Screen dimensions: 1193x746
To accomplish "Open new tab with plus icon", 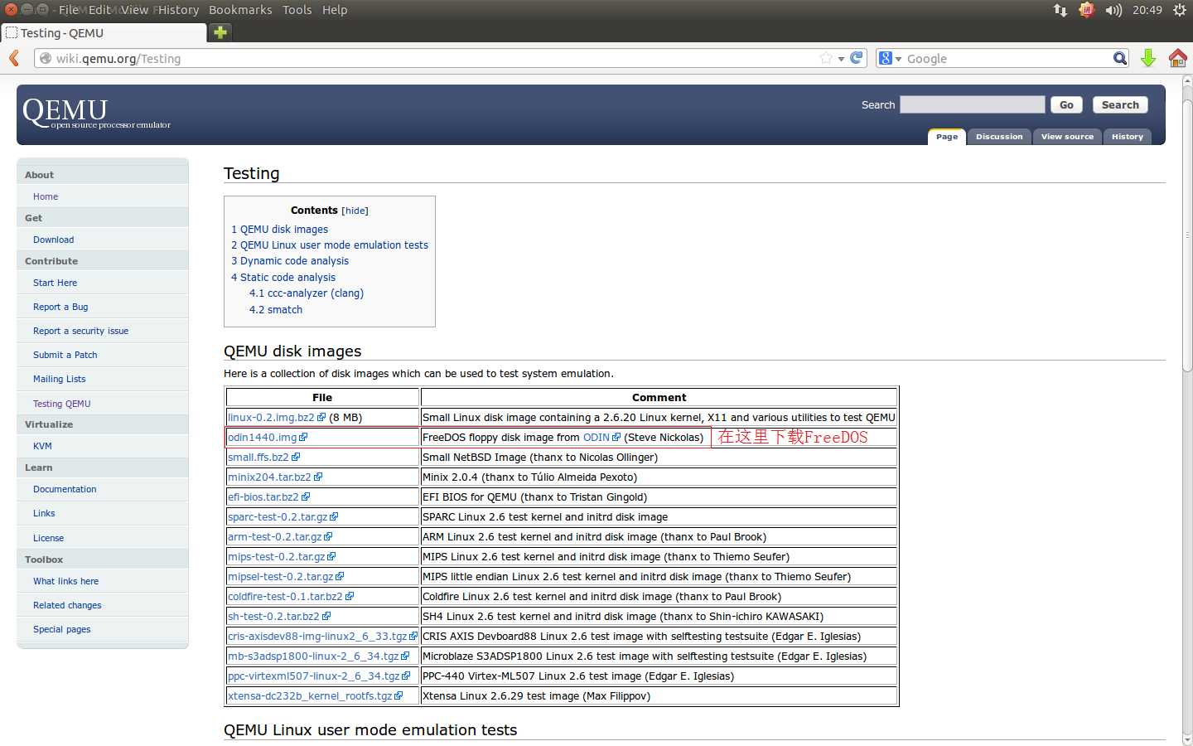I will pos(220,32).
